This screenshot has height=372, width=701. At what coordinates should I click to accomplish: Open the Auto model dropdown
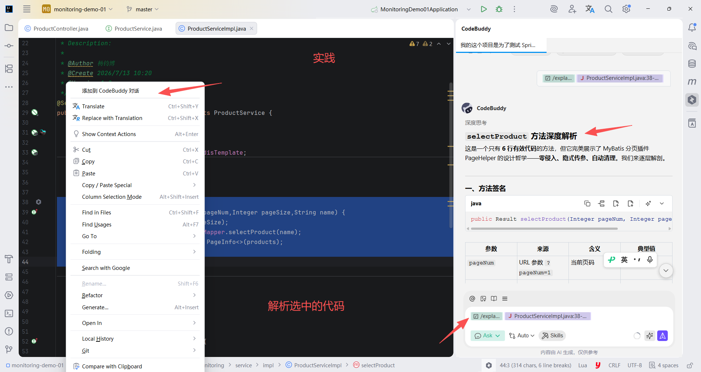coord(522,336)
